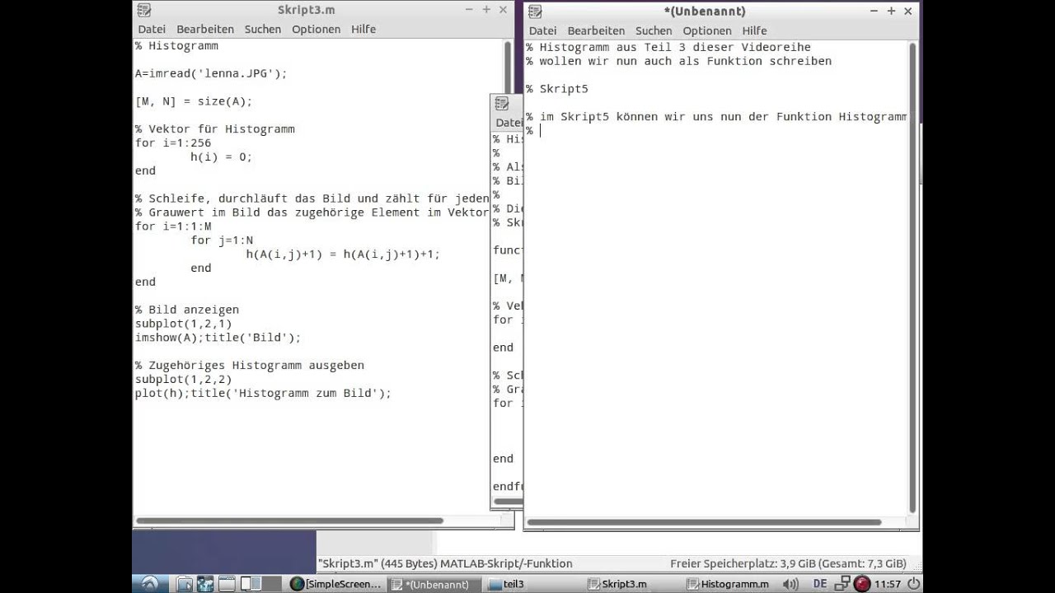Open the network manager tray icon
The image size is (1055, 593).
point(842,584)
